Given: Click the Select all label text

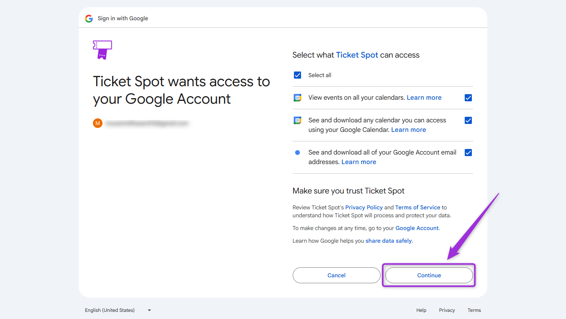Looking at the screenshot, I should click(x=320, y=75).
